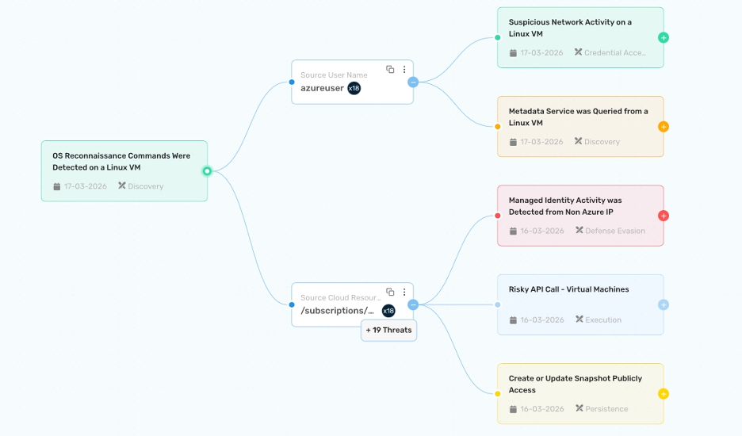Click tactic icon beside Execution
The width and height of the screenshot is (742, 436).
click(x=579, y=319)
